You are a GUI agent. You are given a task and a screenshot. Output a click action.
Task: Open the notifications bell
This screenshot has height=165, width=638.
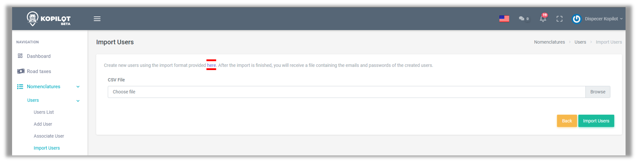point(543,19)
